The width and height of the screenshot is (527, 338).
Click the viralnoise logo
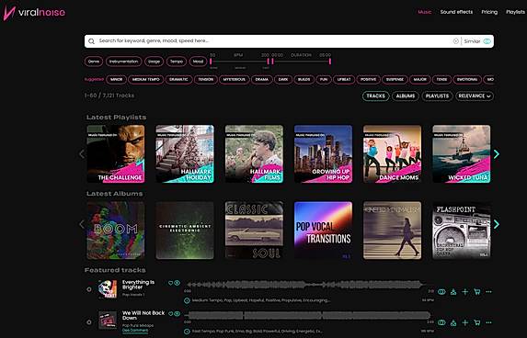point(34,13)
